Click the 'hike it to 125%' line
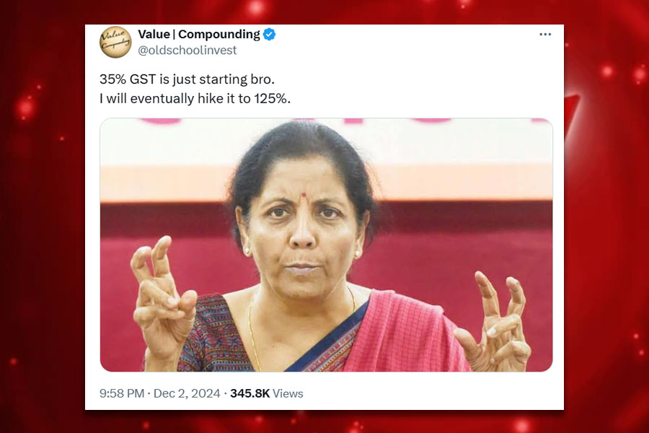Viewport: 649px width, 433px height. (x=195, y=99)
